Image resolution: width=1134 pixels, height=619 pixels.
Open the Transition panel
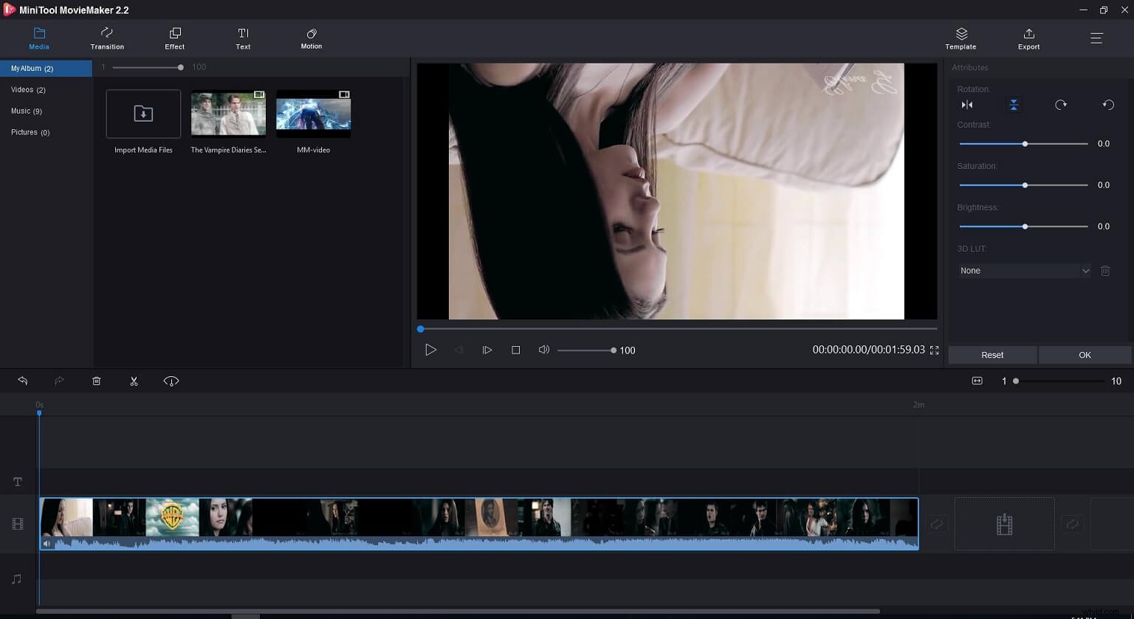106,38
